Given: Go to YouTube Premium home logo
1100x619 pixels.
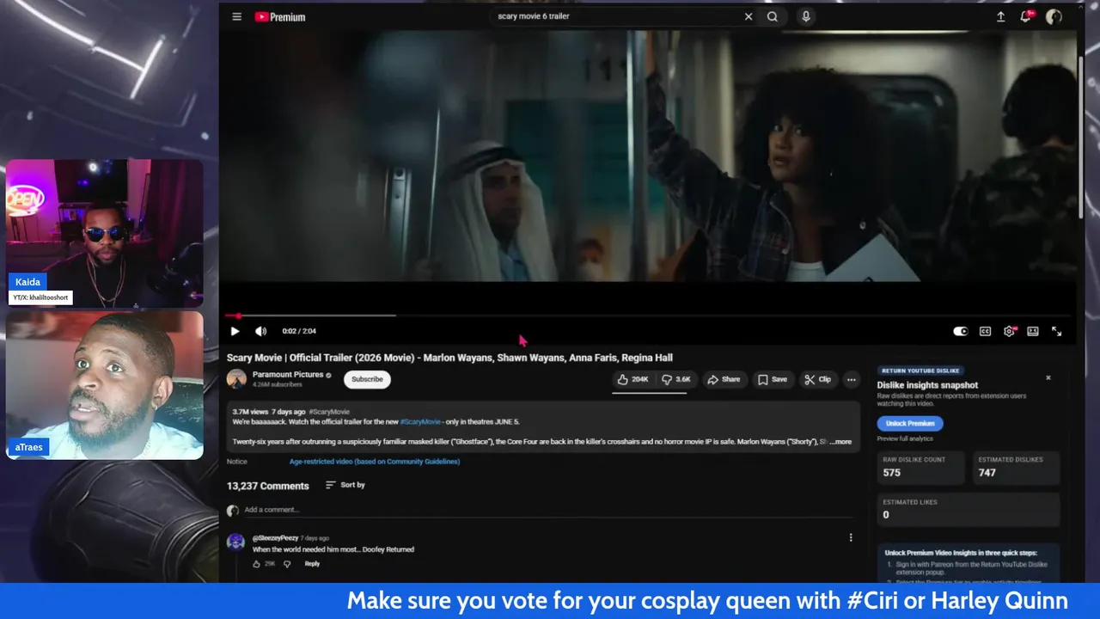Looking at the screenshot, I should click(x=280, y=16).
